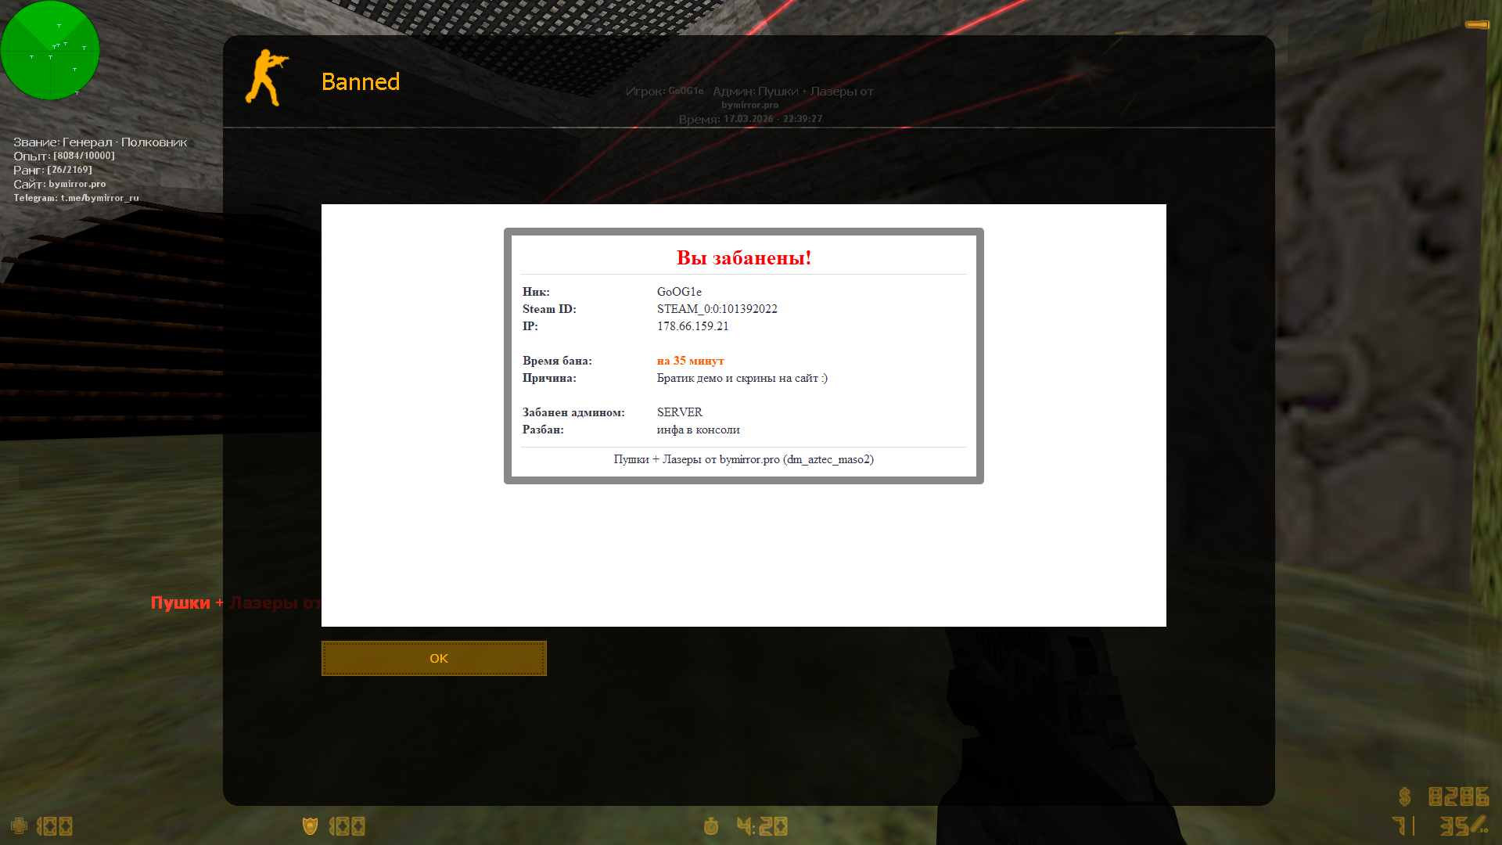Screen dimensions: 1502x845
Task: Click the red 'Вы забанены!' heading
Action: (743, 257)
